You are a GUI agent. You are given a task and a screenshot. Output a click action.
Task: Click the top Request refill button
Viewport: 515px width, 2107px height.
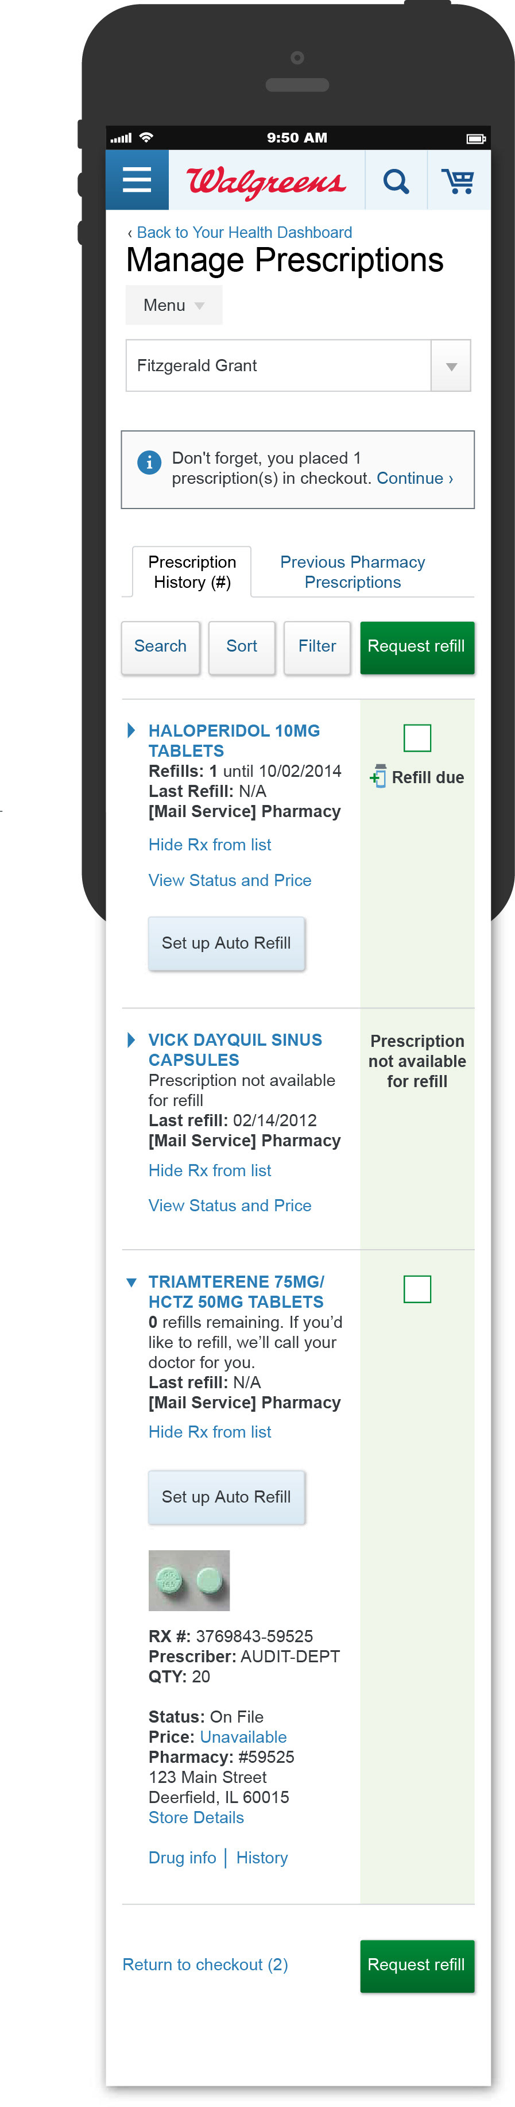417,647
